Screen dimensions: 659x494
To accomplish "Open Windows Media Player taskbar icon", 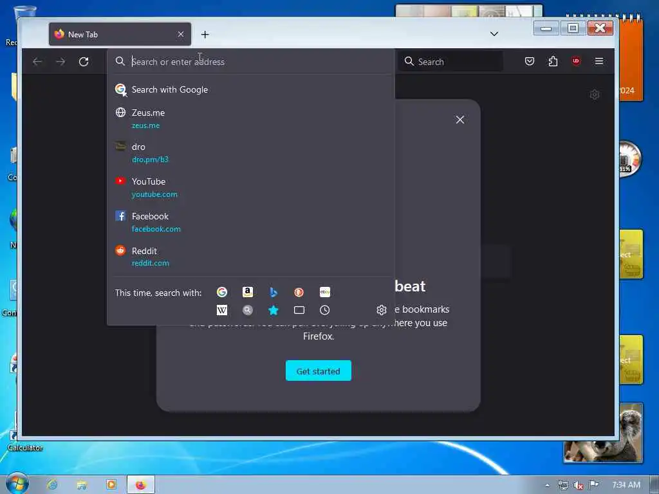I will click(x=111, y=484).
